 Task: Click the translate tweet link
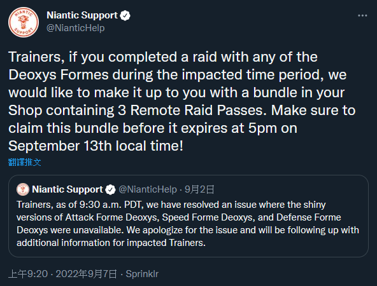point(24,162)
